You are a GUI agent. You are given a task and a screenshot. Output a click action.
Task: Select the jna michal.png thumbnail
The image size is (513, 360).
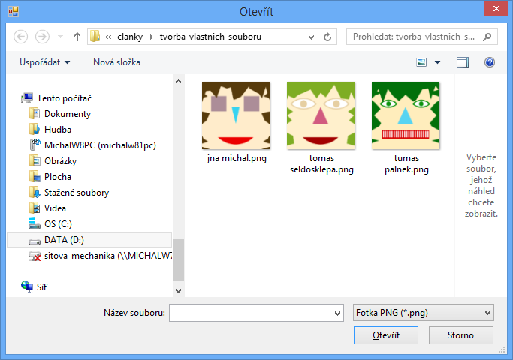tap(236, 115)
